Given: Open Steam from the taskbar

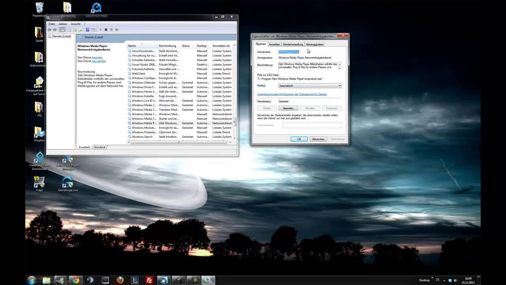Looking at the screenshot, I should click(x=61, y=280).
